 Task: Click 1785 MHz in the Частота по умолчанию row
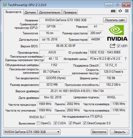coord(119,110)
